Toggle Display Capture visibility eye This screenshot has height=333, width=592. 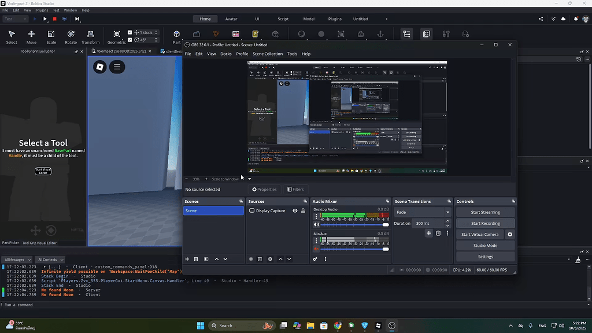[x=295, y=210]
